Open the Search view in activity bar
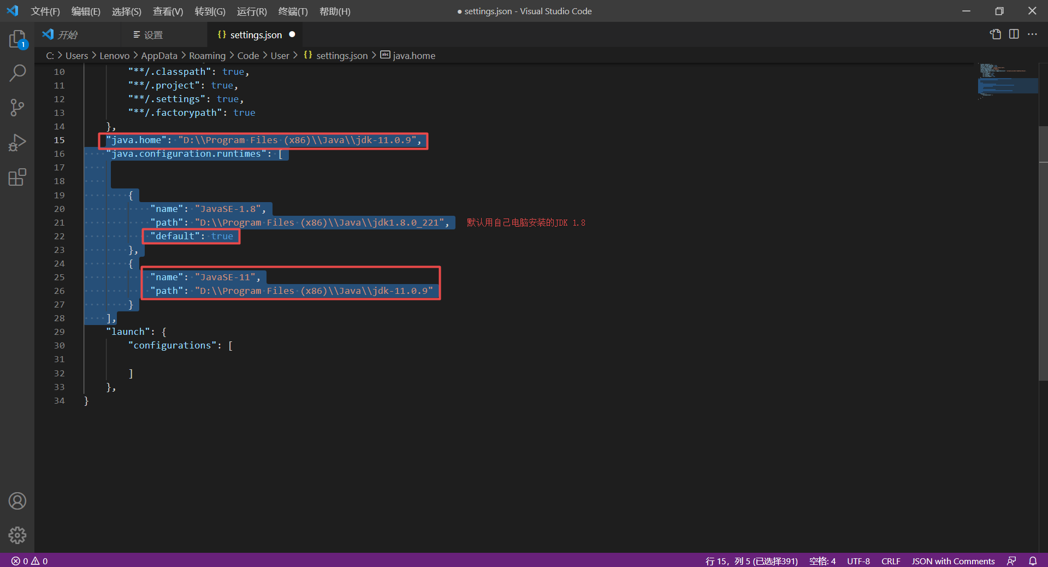 [17, 73]
